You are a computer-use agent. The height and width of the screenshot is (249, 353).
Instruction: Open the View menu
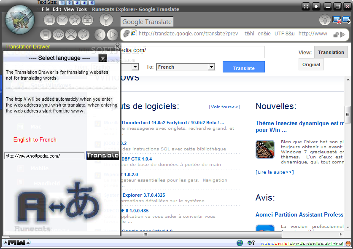click(69, 9)
